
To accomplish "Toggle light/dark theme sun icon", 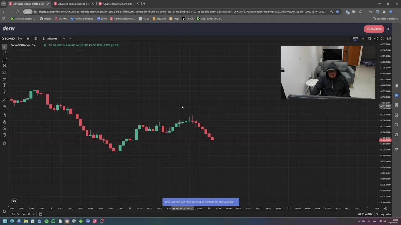I will coord(388,29).
